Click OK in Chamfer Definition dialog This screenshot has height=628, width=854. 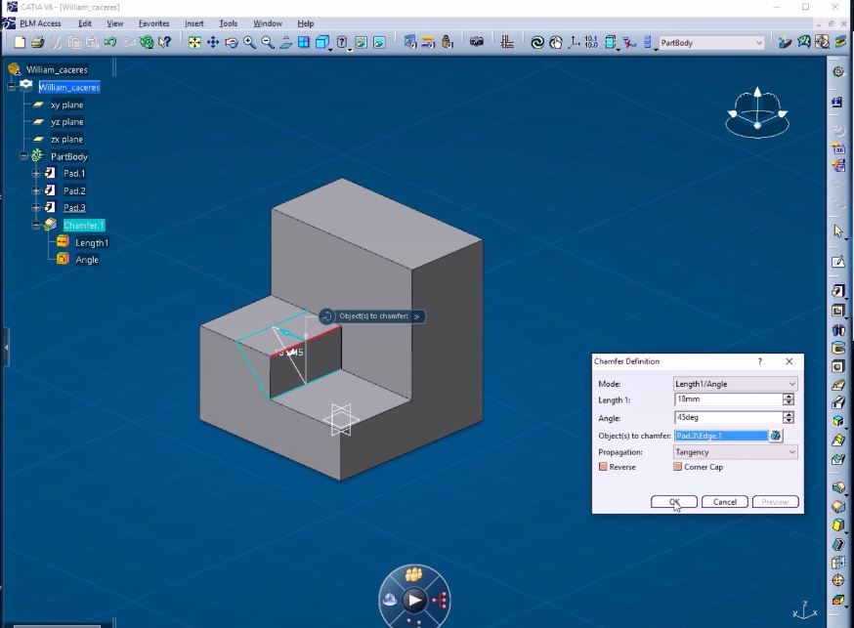[x=674, y=502]
